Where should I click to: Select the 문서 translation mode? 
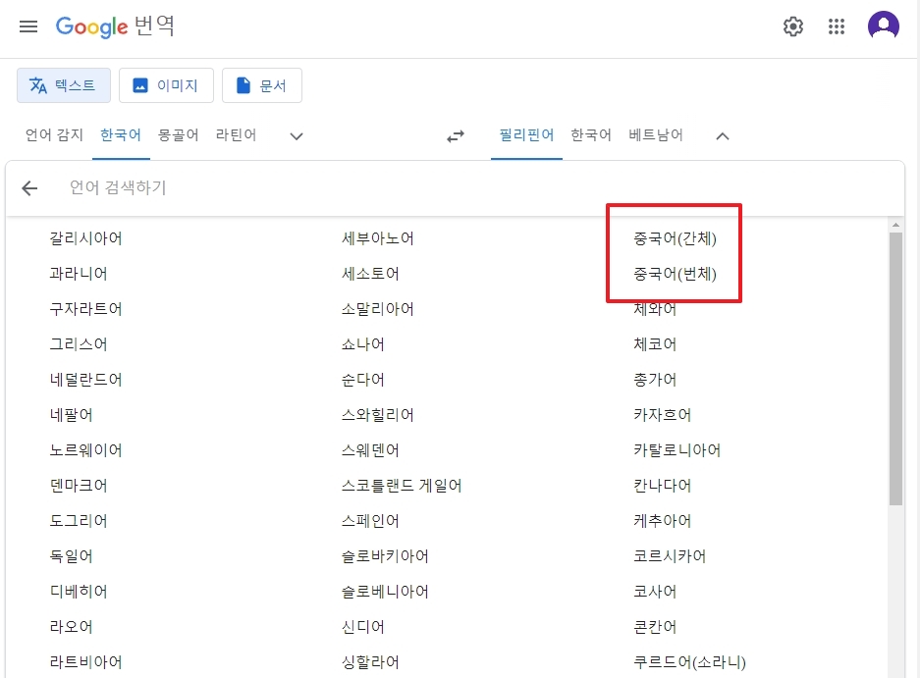pos(262,85)
